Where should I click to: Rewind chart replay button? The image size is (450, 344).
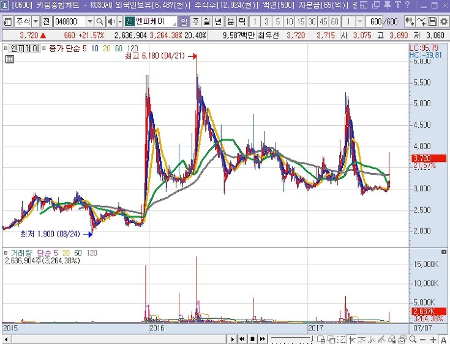pos(242,339)
